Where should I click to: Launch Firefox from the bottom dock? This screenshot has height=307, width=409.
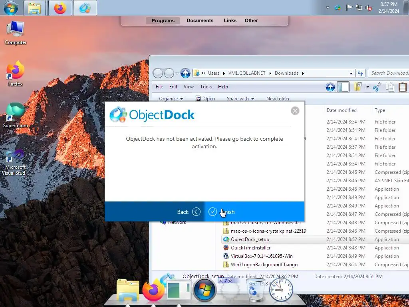click(153, 290)
